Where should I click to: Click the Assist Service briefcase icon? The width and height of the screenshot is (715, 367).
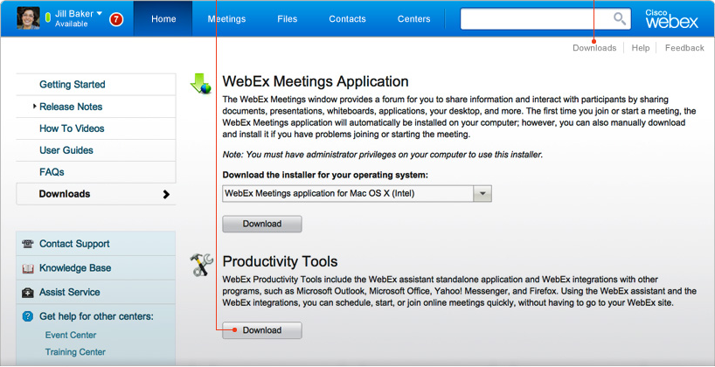coord(28,293)
